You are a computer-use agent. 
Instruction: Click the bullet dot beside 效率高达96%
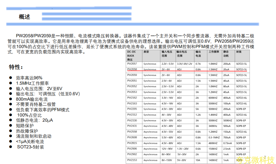[x=11, y=78]
